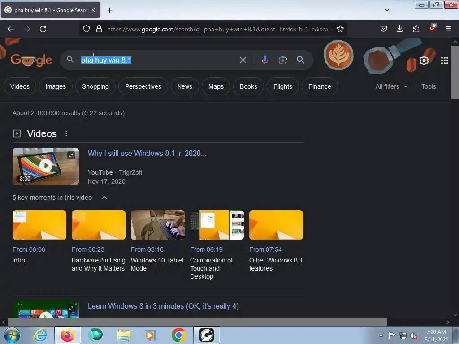Expand the All filters dropdown
This screenshot has width=459, height=344.
(x=391, y=86)
